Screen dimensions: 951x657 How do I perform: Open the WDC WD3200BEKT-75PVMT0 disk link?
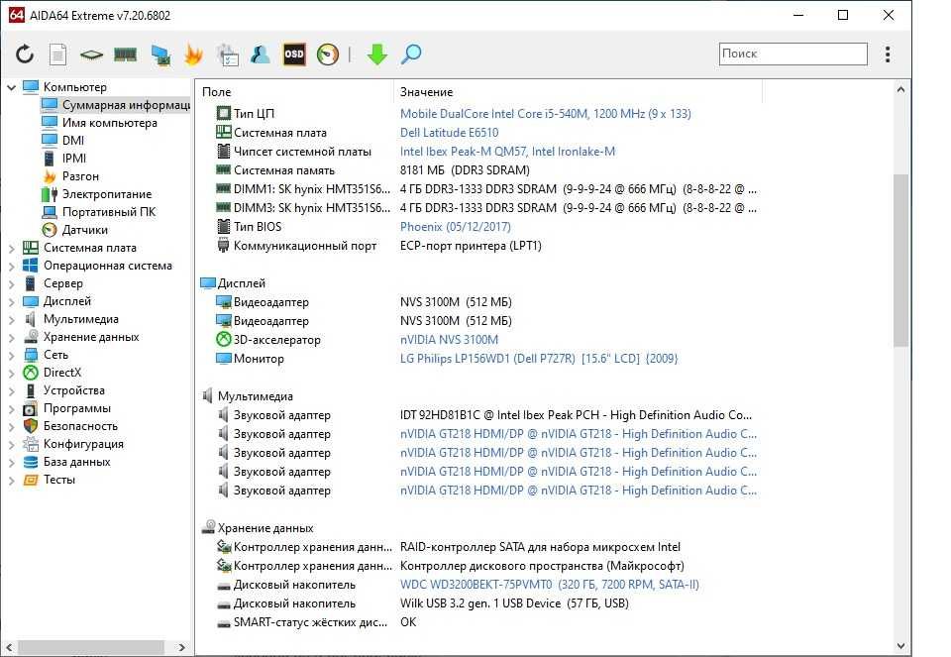tap(550, 585)
